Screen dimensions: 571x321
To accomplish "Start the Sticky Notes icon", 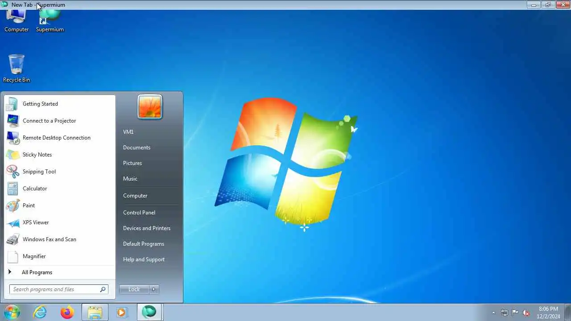I will click(12, 155).
